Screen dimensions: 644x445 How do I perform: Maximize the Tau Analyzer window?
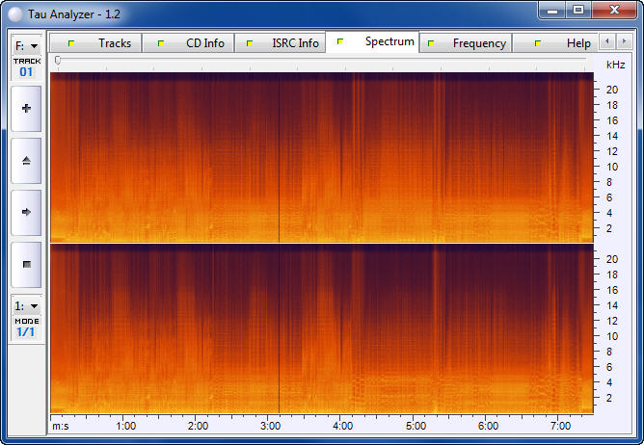click(x=578, y=10)
